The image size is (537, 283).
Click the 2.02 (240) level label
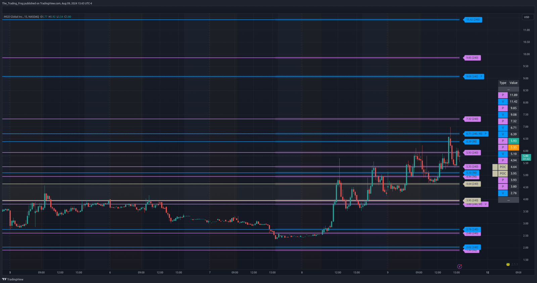pyautogui.click(x=472, y=247)
